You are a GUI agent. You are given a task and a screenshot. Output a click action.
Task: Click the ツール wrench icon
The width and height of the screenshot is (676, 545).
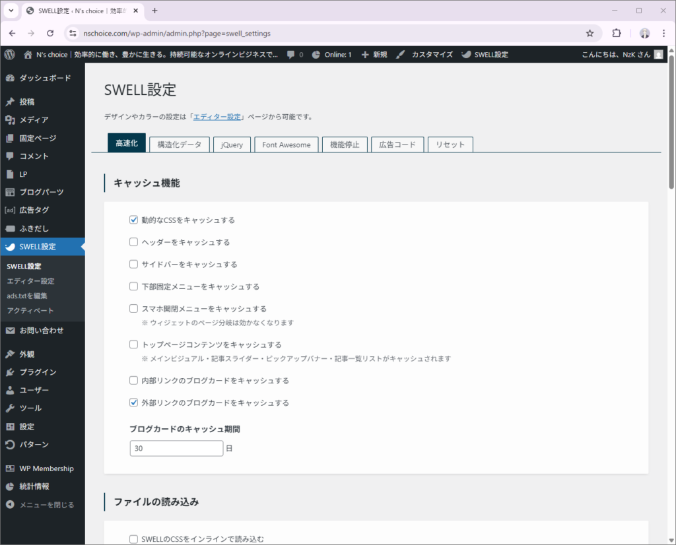[10, 408]
